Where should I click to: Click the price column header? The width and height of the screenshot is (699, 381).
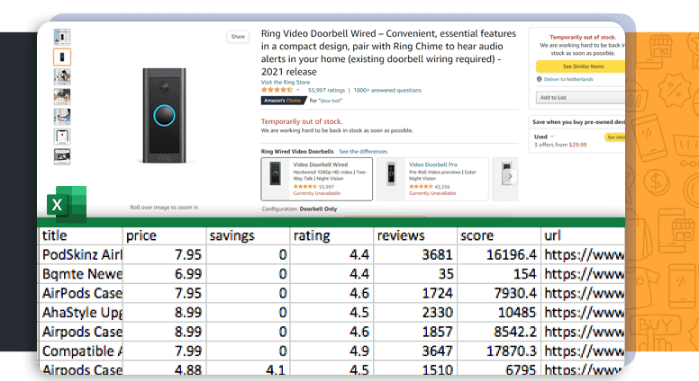click(165, 235)
